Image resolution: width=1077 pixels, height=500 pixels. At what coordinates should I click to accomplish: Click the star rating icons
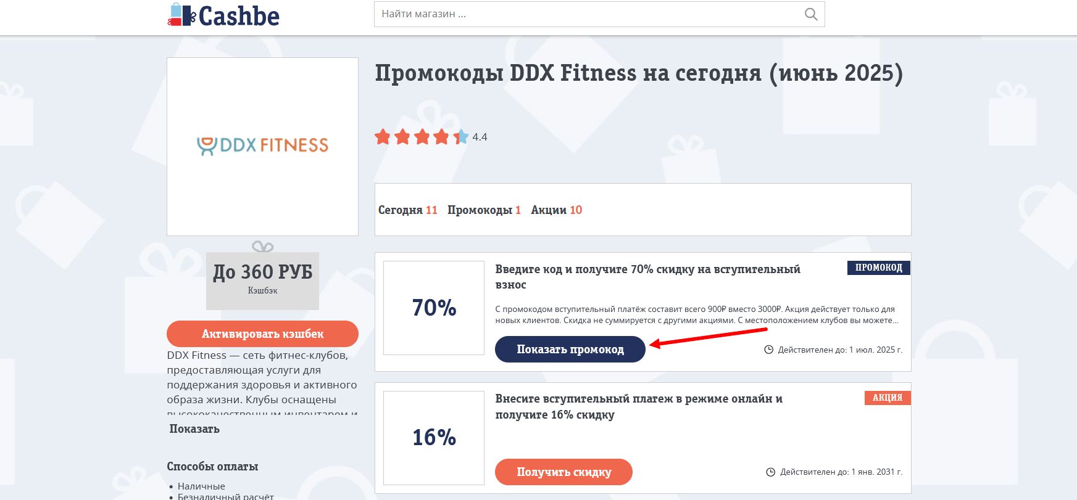click(x=422, y=137)
